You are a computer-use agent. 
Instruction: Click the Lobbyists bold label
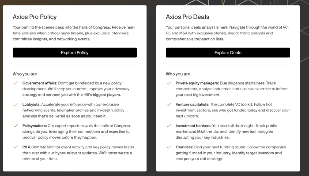[x=31, y=105]
